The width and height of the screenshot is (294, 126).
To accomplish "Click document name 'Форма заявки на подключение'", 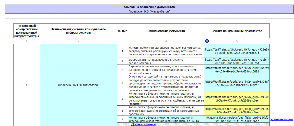I will 166,61.
